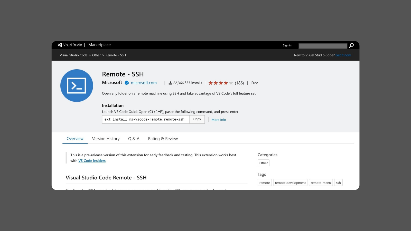The width and height of the screenshot is (411, 231).
Task: Switch to the Version History tab
Action: [x=106, y=139]
